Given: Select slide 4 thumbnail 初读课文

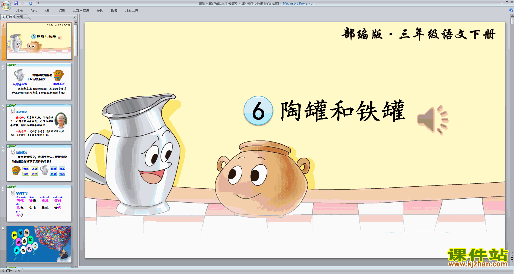Looking at the screenshot, I should (x=39, y=163).
